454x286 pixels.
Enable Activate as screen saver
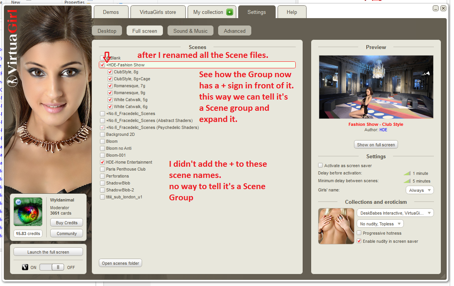point(320,165)
